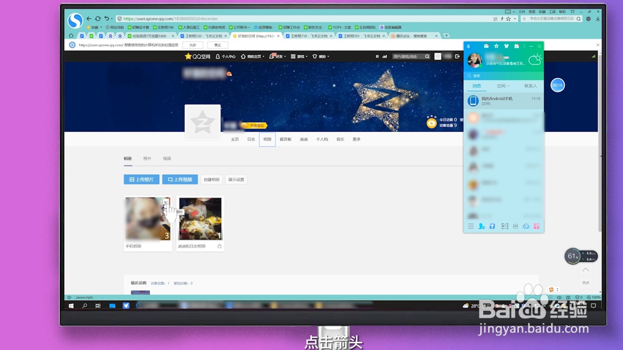
Task: Open the 留言板 navigation tab
Action: tap(285, 139)
